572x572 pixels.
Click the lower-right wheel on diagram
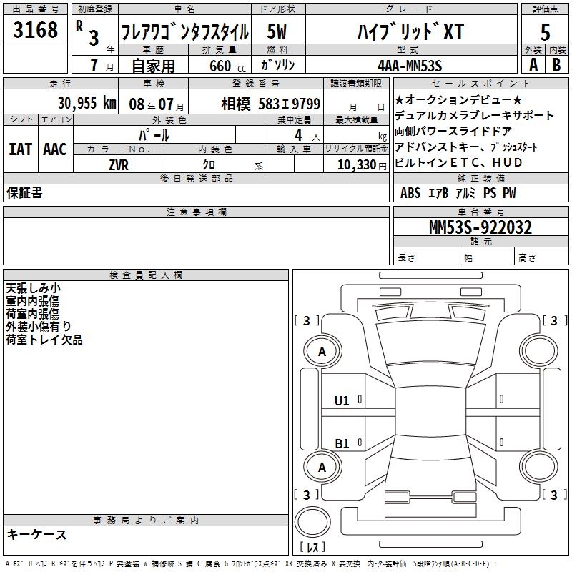[x=539, y=468]
